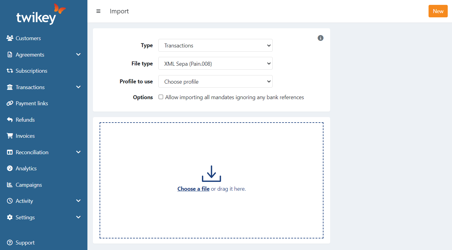Image resolution: width=452 pixels, height=250 pixels.
Task: Open the Choose profile dropdown
Action: (x=215, y=82)
